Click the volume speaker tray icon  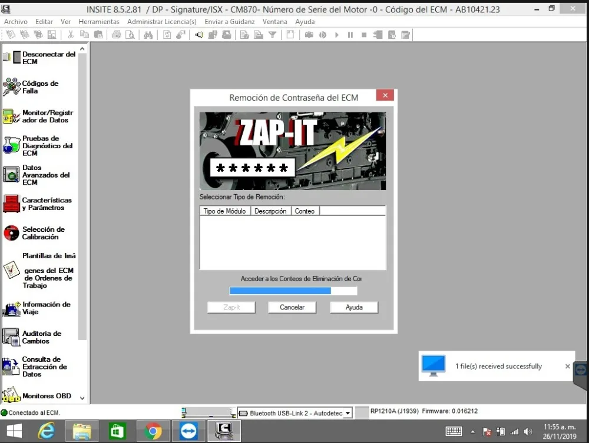click(528, 432)
